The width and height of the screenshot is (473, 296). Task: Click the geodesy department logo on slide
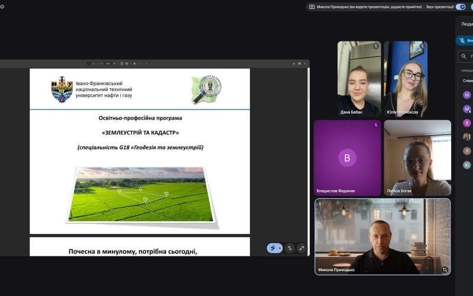point(206,89)
